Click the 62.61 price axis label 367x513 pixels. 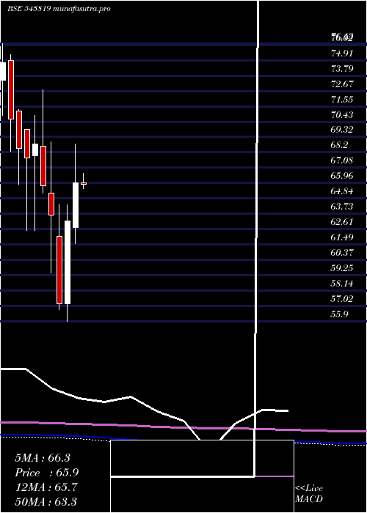pyautogui.click(x=342, y=221)
